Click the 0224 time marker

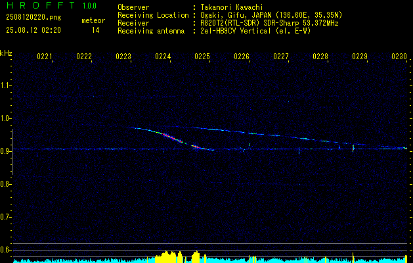point(163,57)
